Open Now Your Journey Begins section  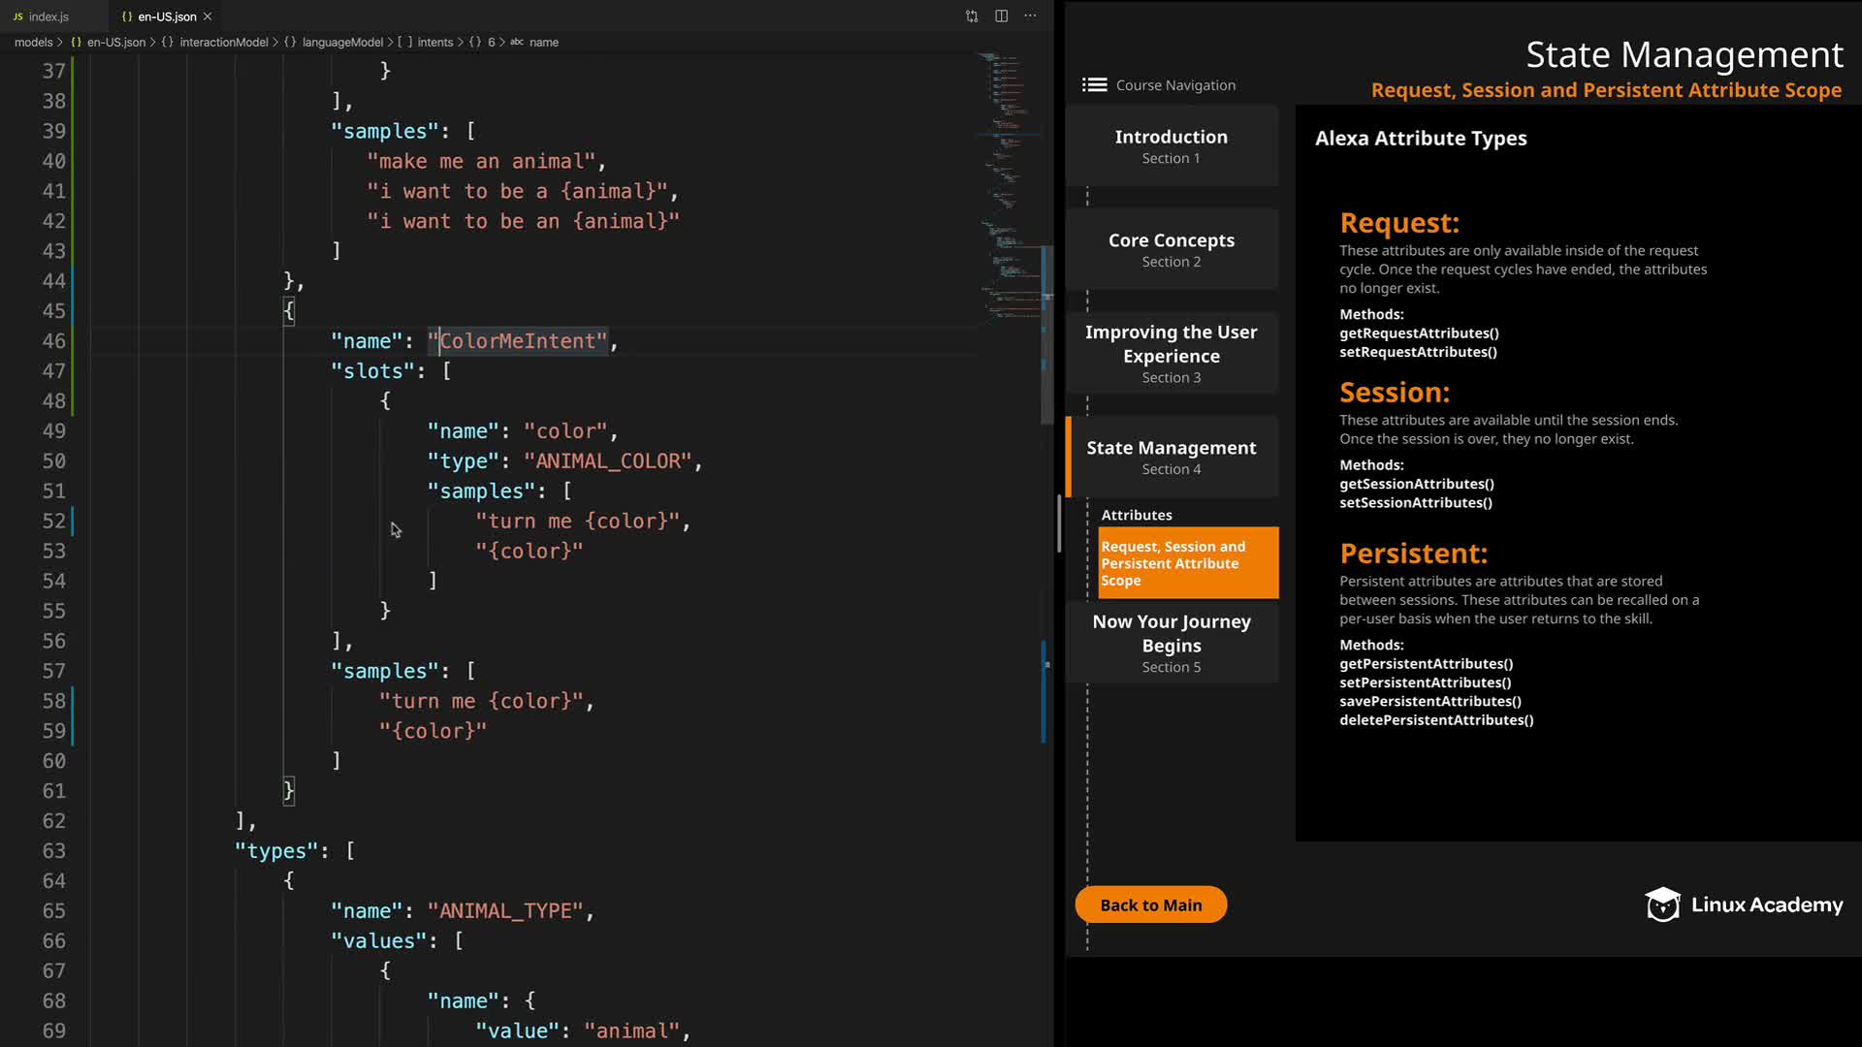click(1171, 643)
